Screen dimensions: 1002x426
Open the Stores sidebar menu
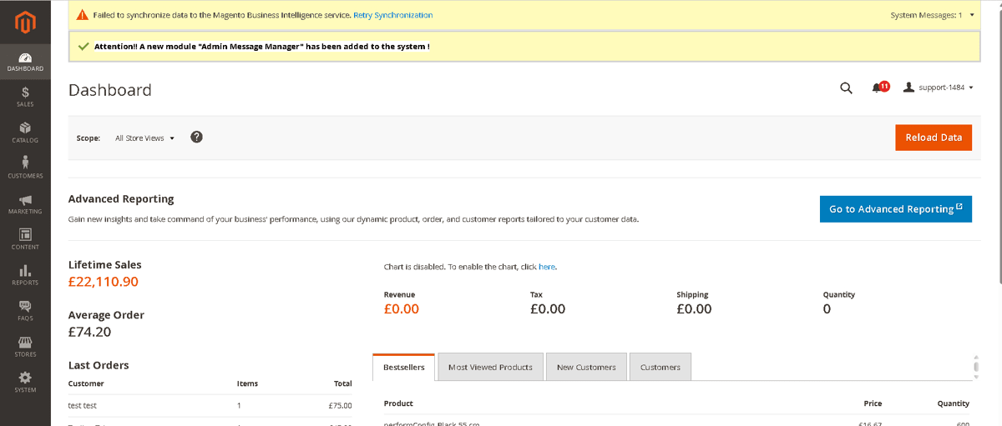point(25,347)
